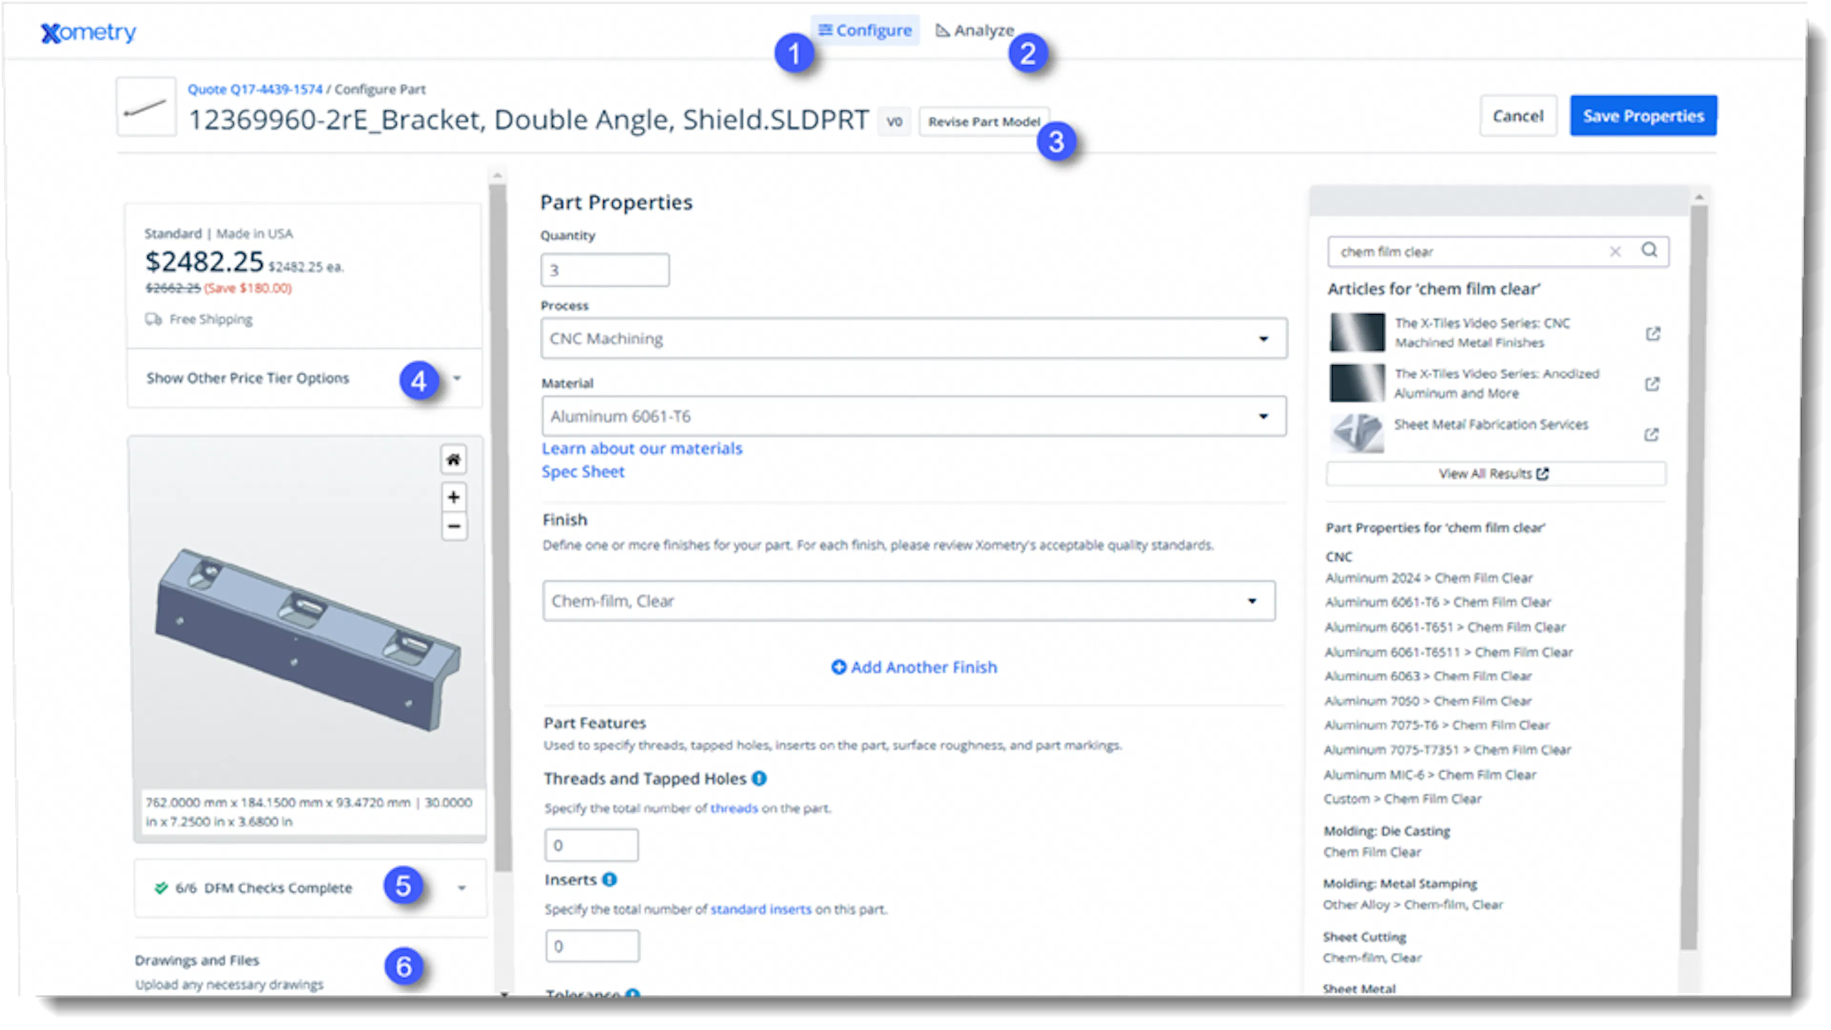This screenshot has height=1030, width=1831.
Task: Open the Spec Sheet link
Action: 583,472
